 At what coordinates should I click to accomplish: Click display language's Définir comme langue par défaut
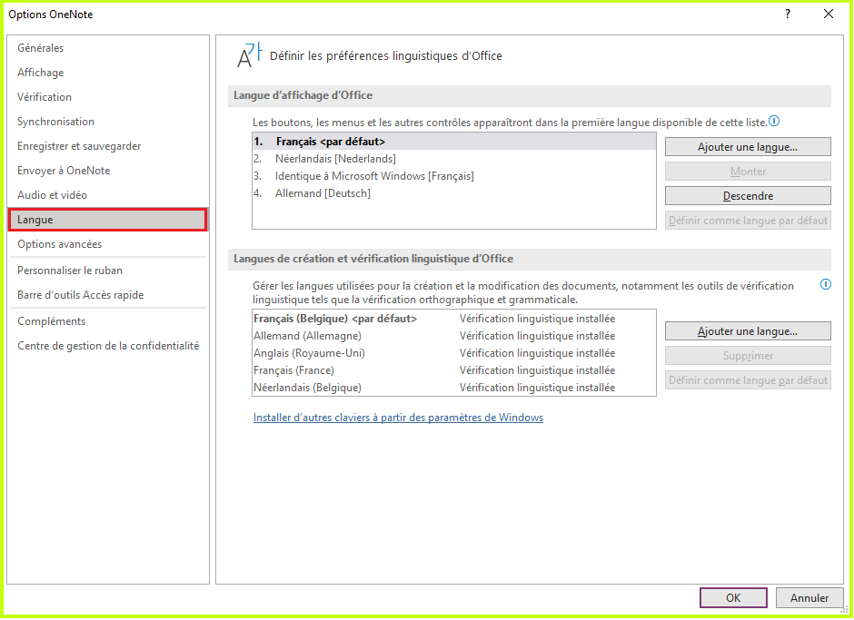pos(748,221)
